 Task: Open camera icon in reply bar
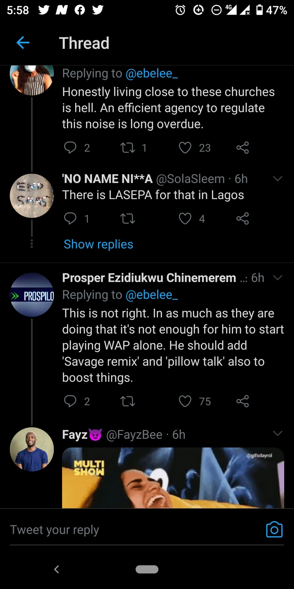coord(274,529)
